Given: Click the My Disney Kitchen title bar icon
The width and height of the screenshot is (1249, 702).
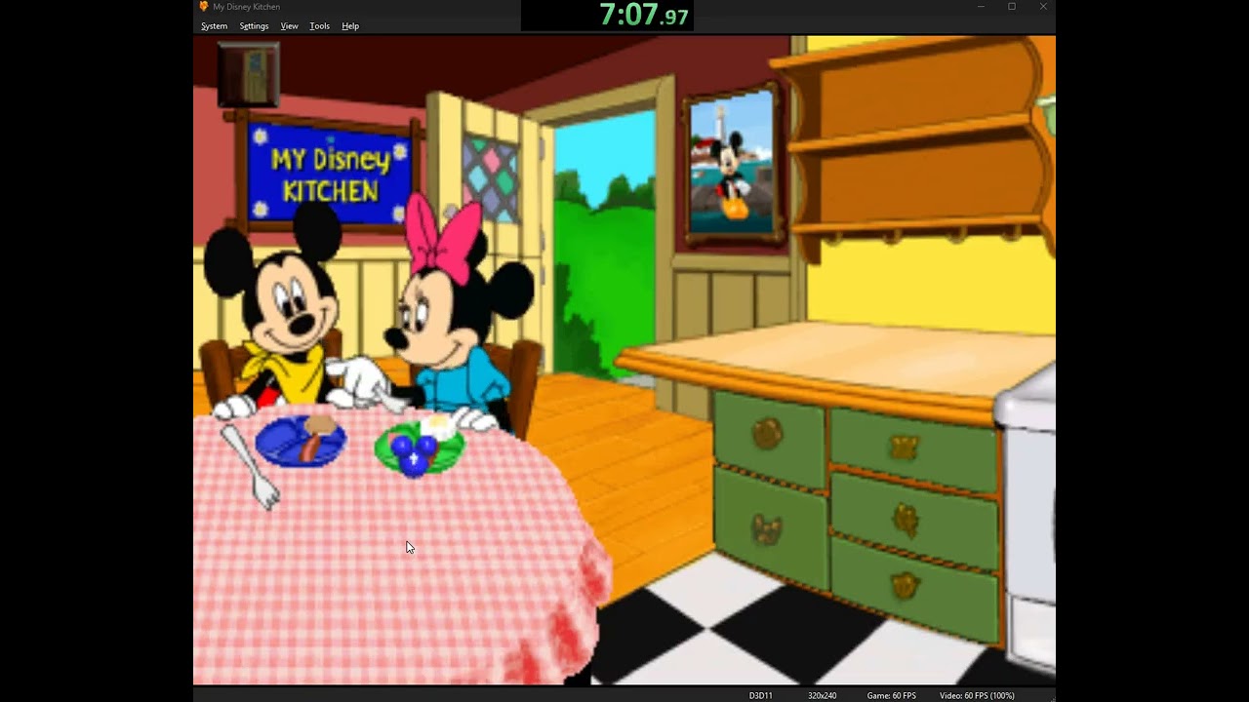Looking at the screenshot, I should pos(204,7).
